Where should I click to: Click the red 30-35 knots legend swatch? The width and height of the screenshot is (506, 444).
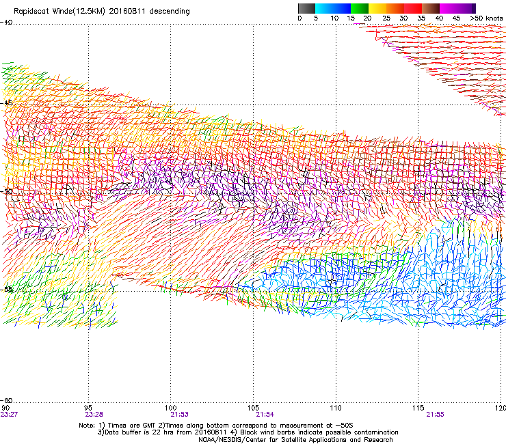pyautogui.click(x=413, y=8)
